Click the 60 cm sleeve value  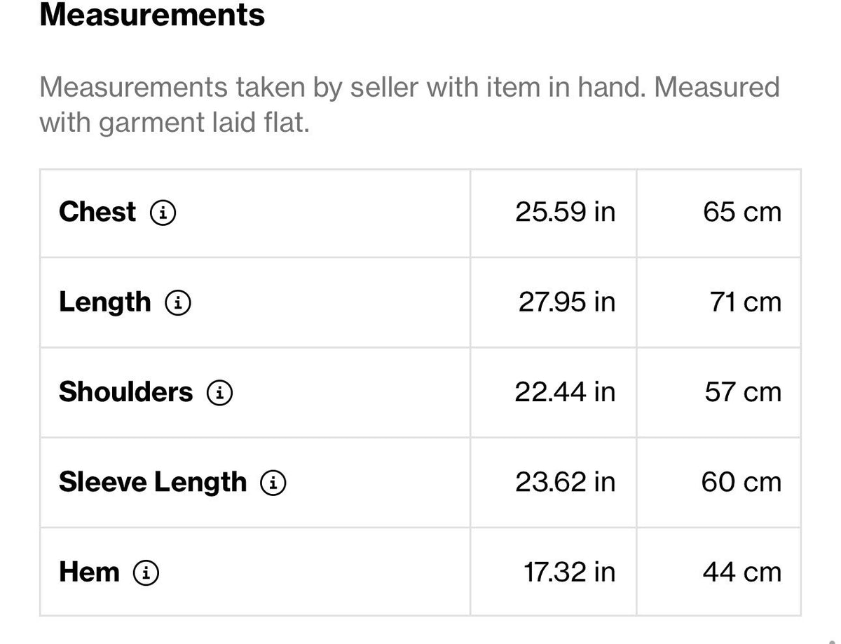[x=741, y=483]
